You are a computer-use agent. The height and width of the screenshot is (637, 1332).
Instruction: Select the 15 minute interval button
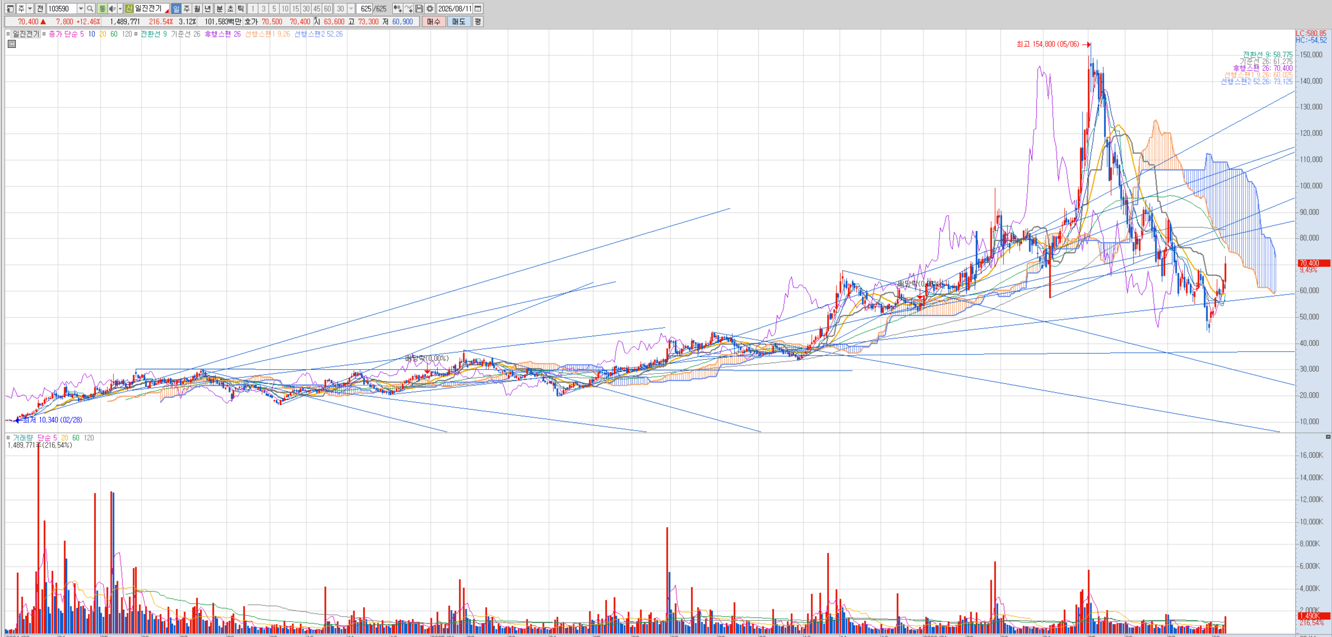[296, 8]
